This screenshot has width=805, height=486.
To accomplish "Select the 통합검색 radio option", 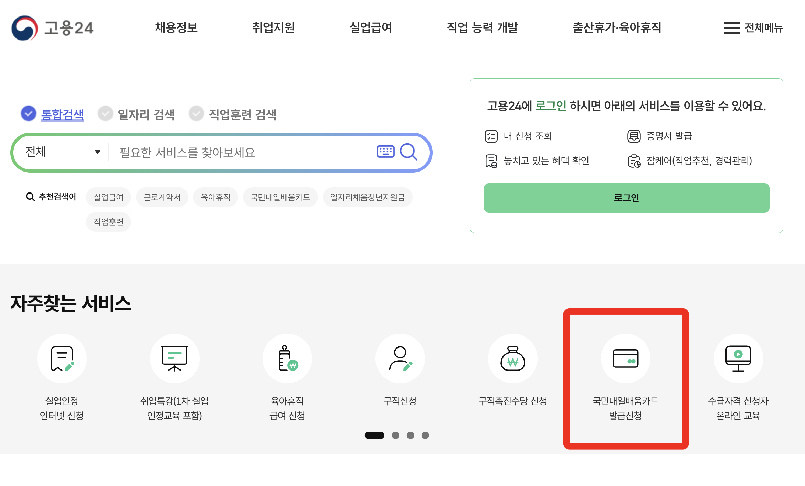I will [29, 114].
